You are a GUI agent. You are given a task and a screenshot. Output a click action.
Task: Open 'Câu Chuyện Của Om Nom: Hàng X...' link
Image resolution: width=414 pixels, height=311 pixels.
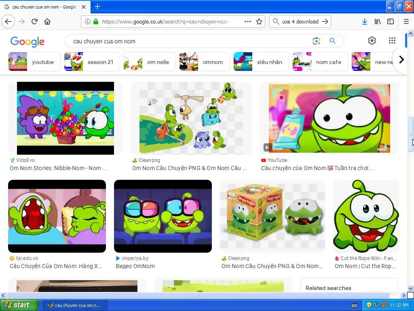tap(56, 266)
